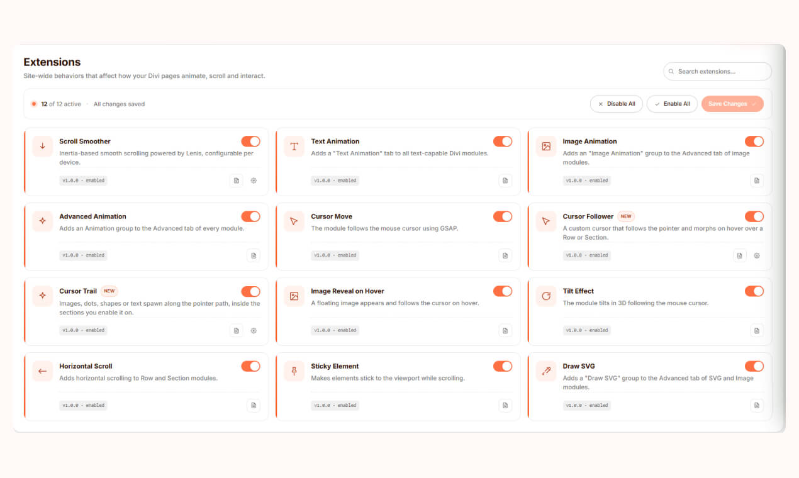Toggle the Scroll Smoother extension off
The image size is (799, 478).
250,142
